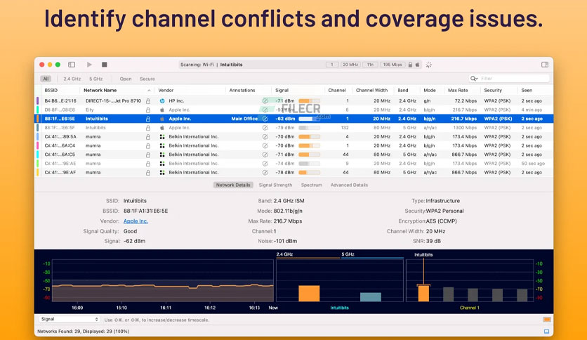587x340 pixels.
Task: Show only Secure networks
Action: coord(147,79)
